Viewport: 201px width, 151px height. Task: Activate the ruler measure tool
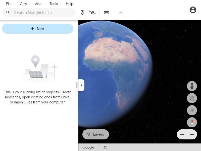[x=106, y=13]
